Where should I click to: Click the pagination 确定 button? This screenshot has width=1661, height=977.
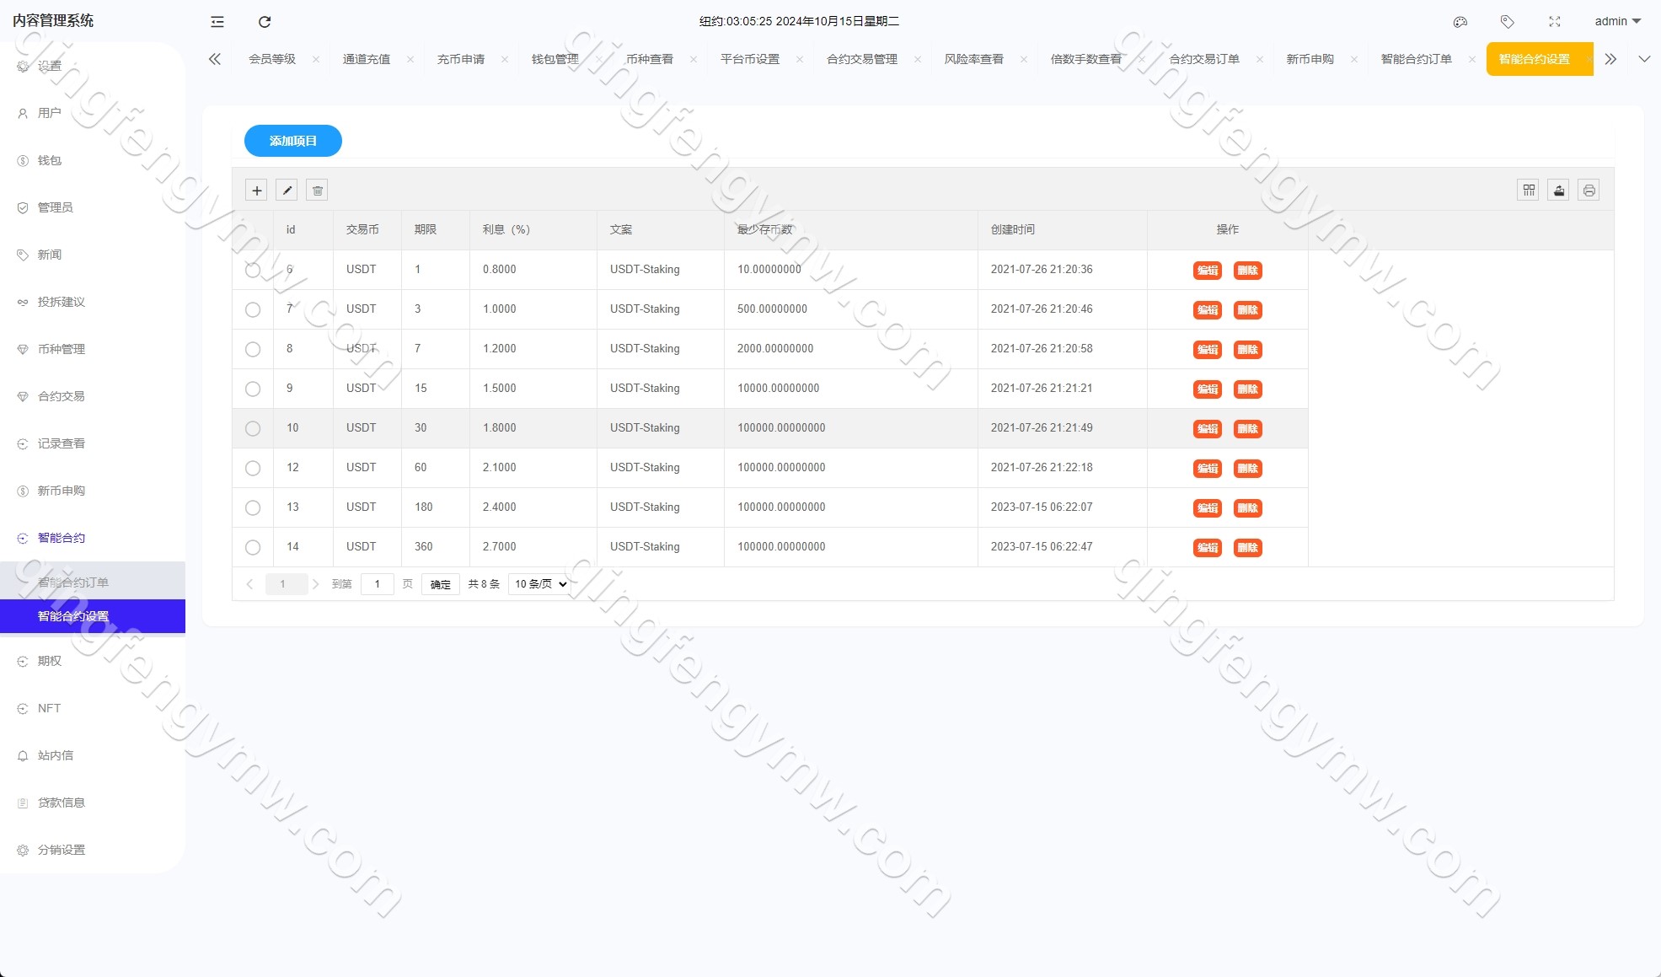[x=440, y=584]
